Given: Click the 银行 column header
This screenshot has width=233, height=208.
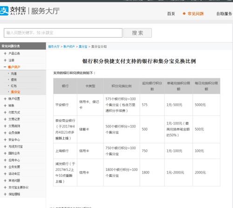Looking at the screenshot, I should (x=65, y=86).
